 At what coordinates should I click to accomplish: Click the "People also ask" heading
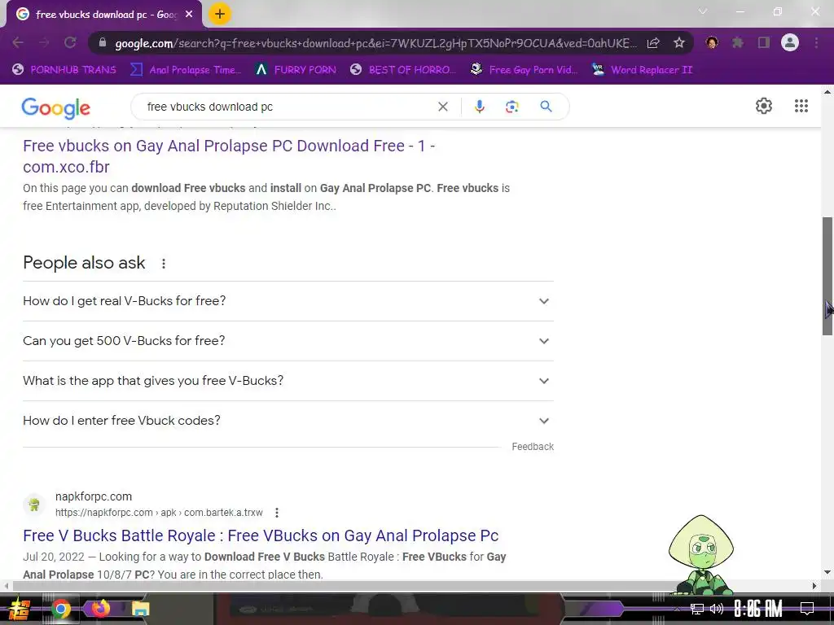pyautogui.click(x=84, y=263)
